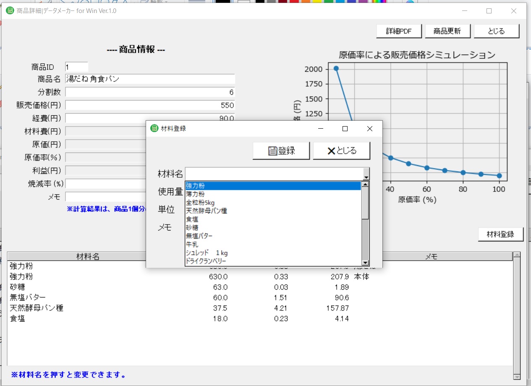Click the ✕とじる button in dialog
531x386 pixels.
coord(341,151)
